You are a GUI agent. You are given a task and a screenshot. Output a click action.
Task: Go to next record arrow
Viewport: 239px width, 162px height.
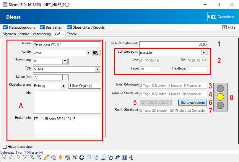[x=18, y=157]
